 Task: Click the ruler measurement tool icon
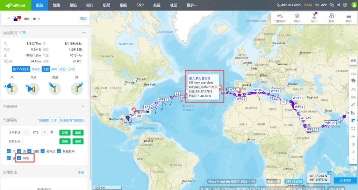click(x=353, y=104)
